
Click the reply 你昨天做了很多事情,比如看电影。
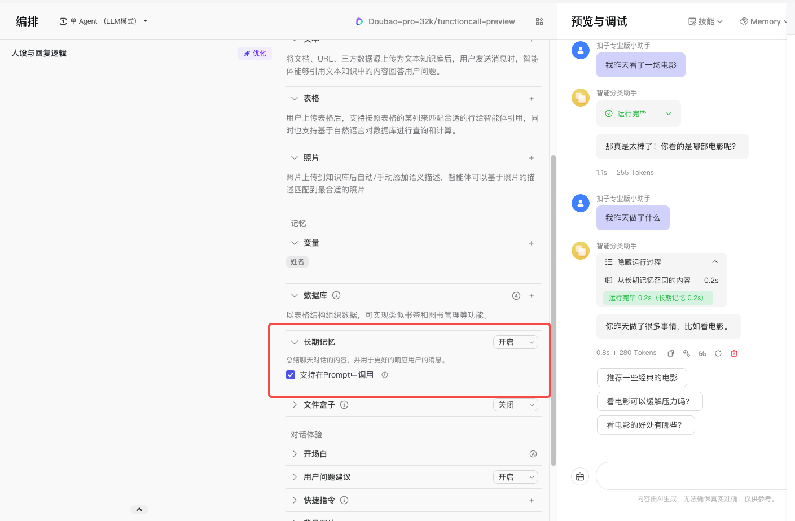click(x=669, y=326)
